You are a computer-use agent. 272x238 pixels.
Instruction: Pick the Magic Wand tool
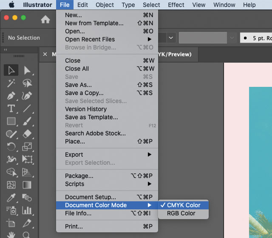pos(11,83)
